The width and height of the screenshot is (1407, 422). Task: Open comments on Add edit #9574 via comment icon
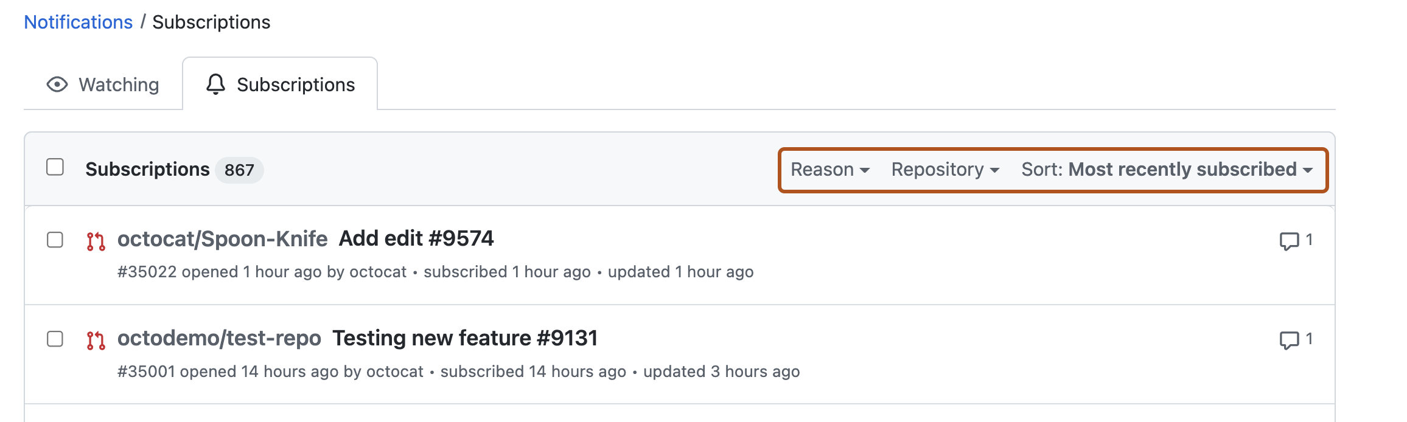(x=1291, y=240)
